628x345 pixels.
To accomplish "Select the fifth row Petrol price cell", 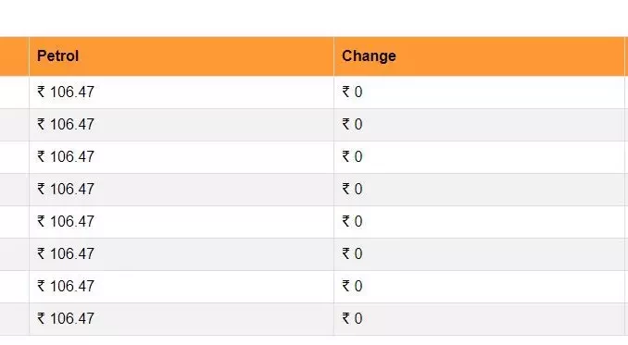I will pos(182,222).
